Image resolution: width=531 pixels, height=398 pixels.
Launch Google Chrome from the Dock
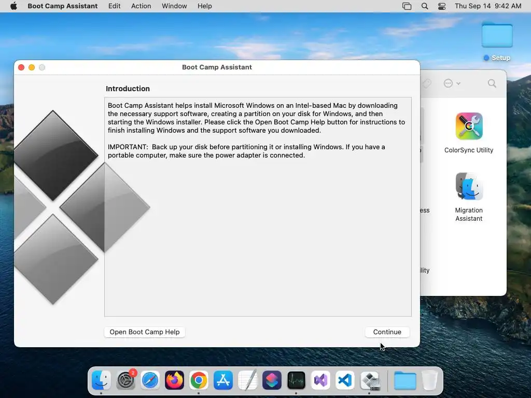click(x=199, y=380)
